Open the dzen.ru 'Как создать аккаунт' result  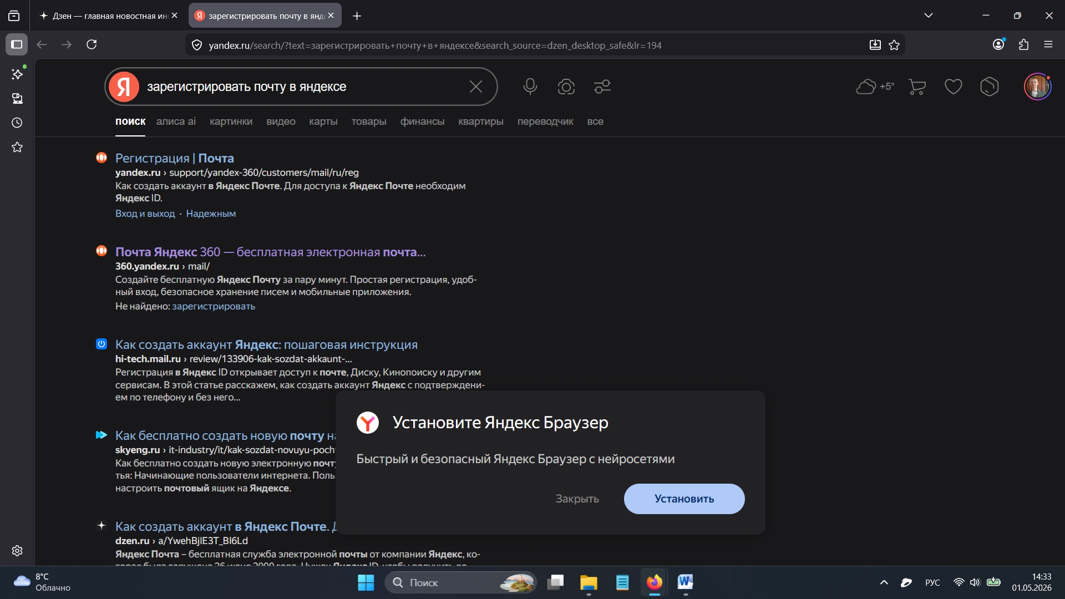[225, 526]
